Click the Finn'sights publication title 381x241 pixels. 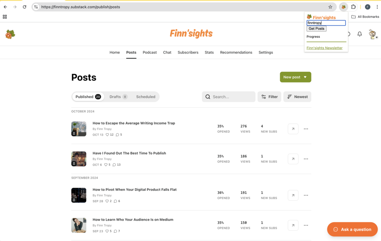click(x=191, y=33)
